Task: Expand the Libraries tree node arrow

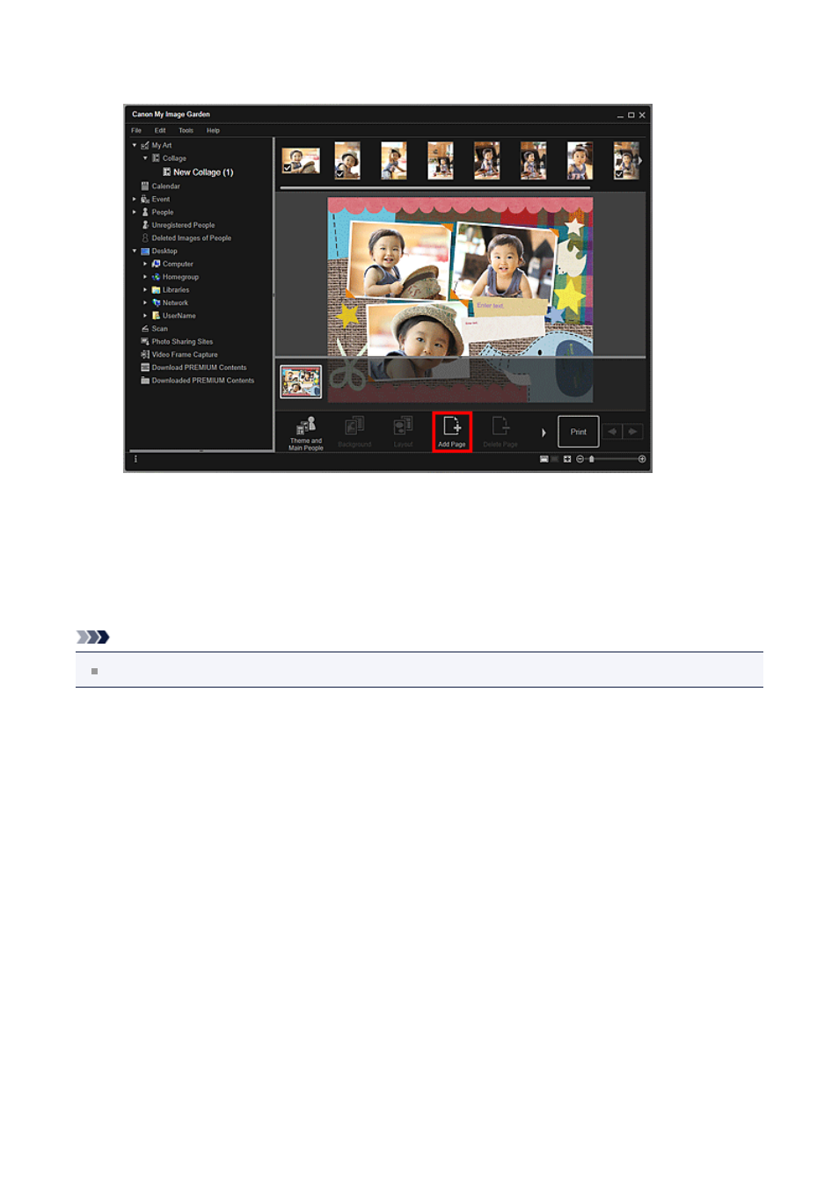Action: [x=145, y=289]
